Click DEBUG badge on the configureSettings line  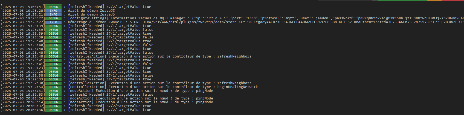pyautogui.click(x=53, y=18)
